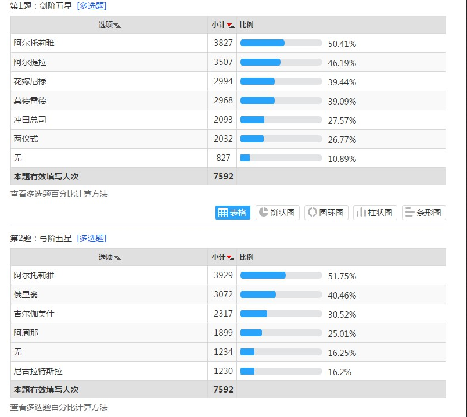Image resolution: width=467 pixels, height=417 pixels.
Task: Click the 多选题 link for question 1
Action: [x=92, y=6]
